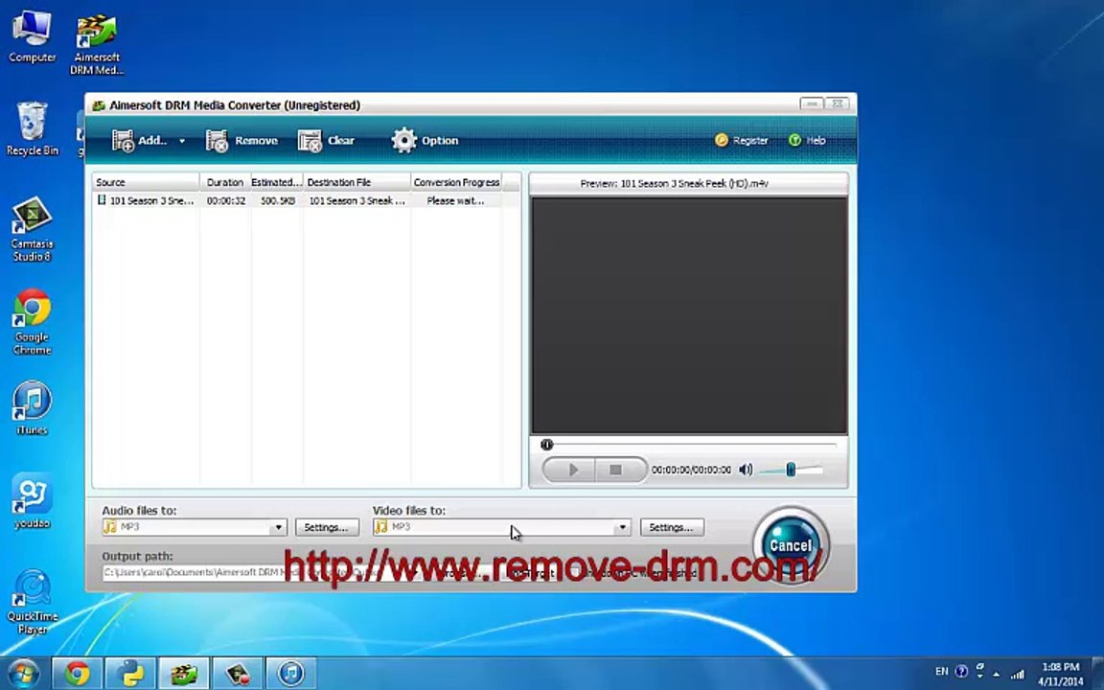The height and width of the screenshot is (690, 1104).
Task: Open Option settings with the gear icon
Action: pos(403,141)
